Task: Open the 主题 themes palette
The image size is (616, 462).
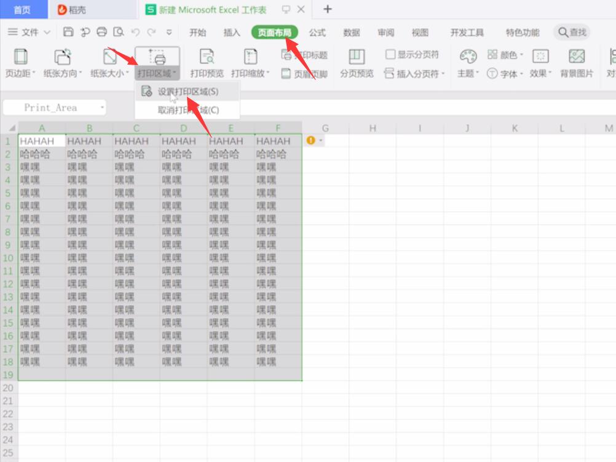Action: click(468, 63)
